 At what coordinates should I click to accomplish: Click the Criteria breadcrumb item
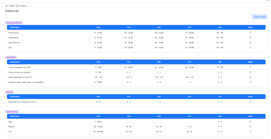23,6
